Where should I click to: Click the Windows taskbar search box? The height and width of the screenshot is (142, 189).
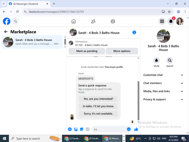tap(35, 139)
